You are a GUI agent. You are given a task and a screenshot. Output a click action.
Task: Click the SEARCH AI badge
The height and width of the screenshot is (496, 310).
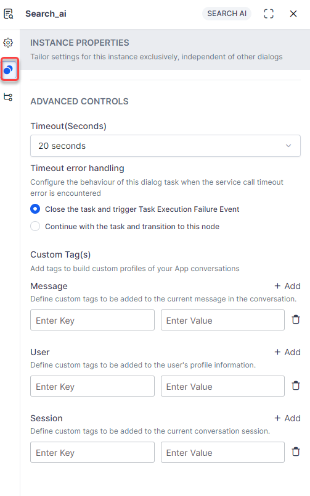tap(227, 14)
